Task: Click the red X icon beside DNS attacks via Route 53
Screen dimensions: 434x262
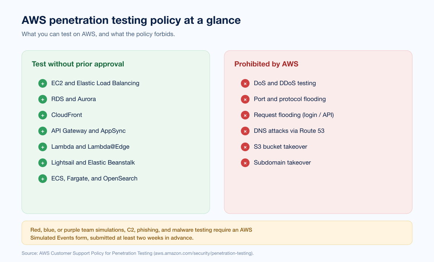Action: [245, 131]
